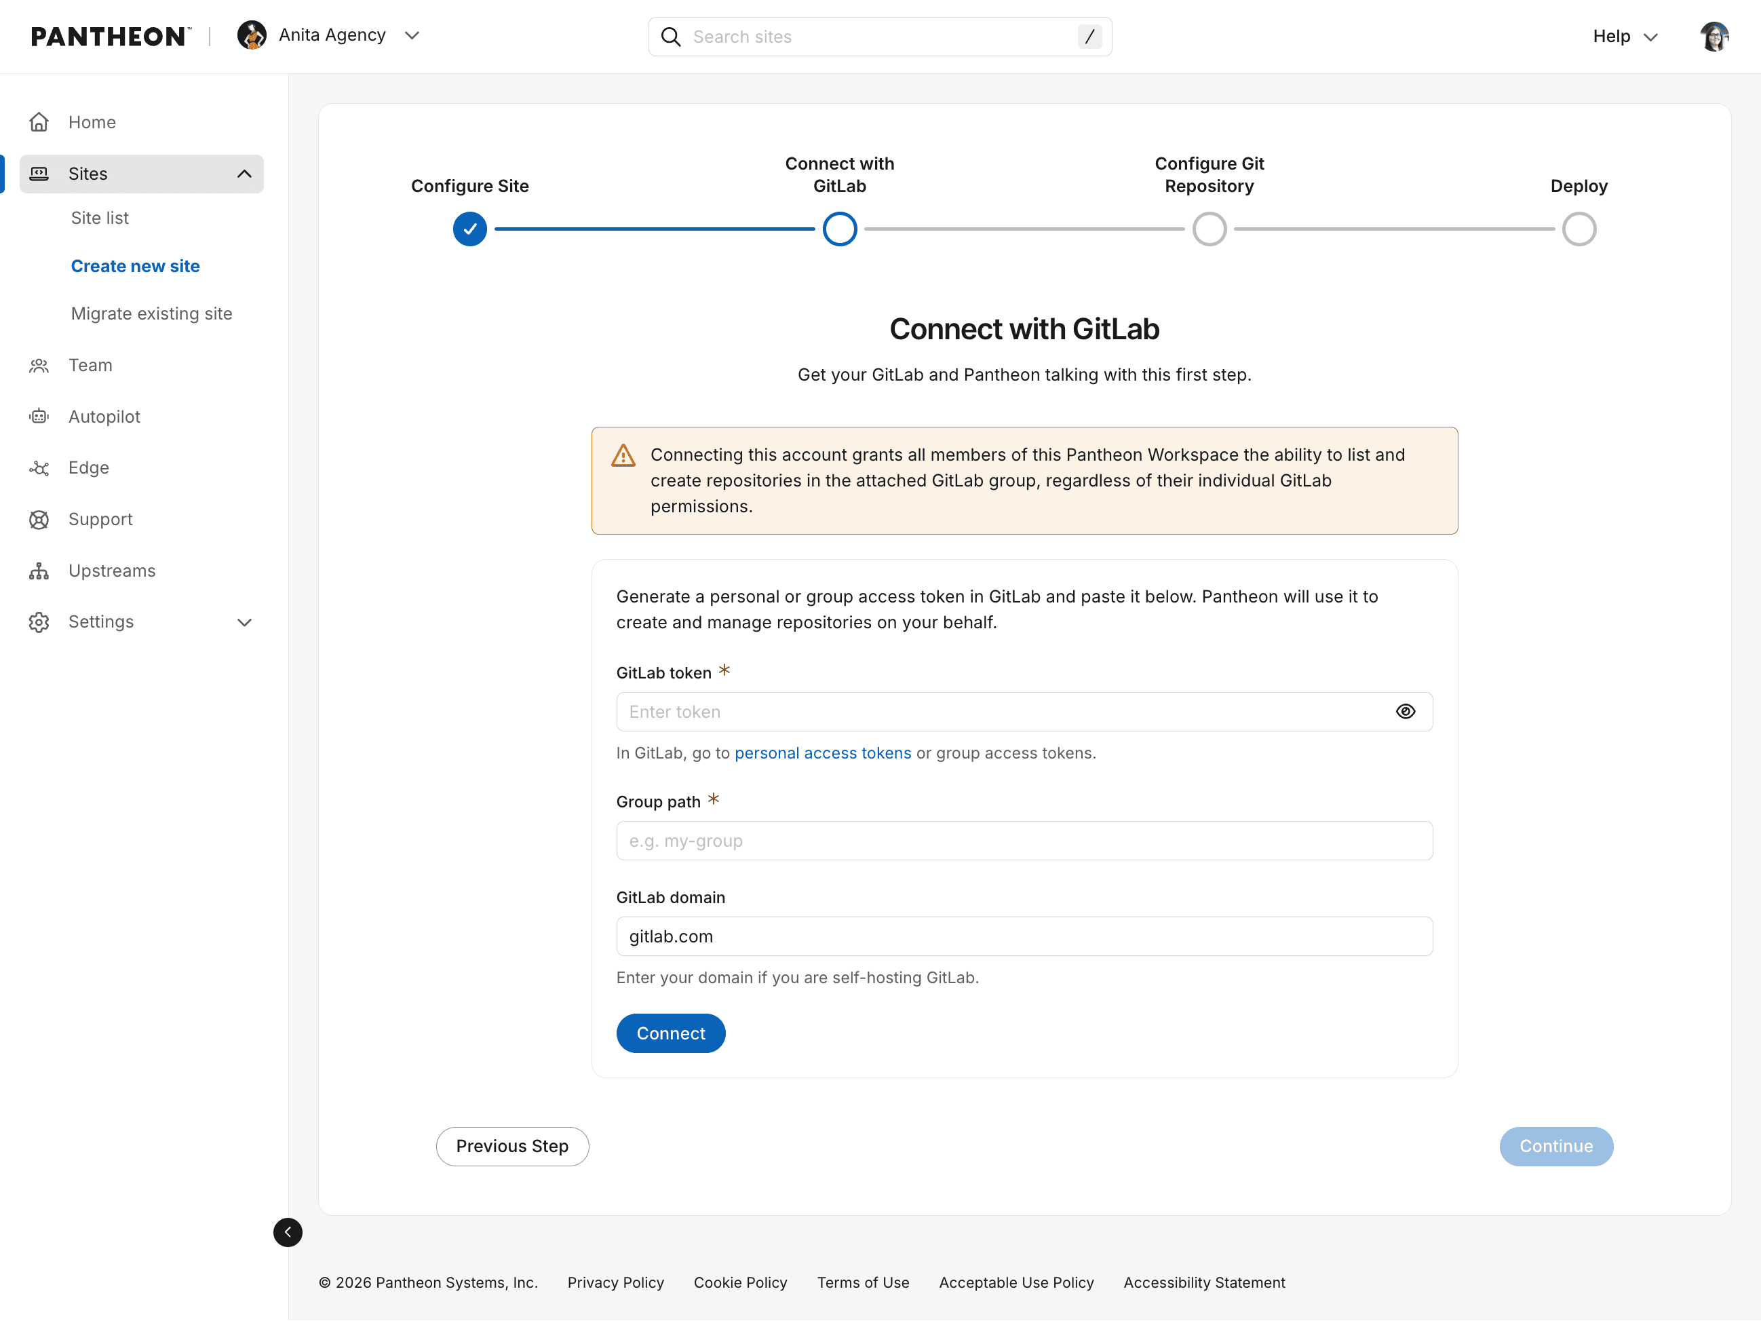Viewport: 1761px width, 1321px height.
Task: Click the Group path input field
Action: [1024, 841]
